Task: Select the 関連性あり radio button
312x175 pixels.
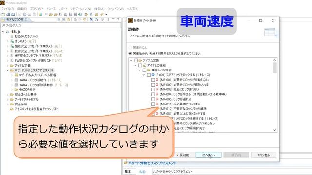Action: 130,53
